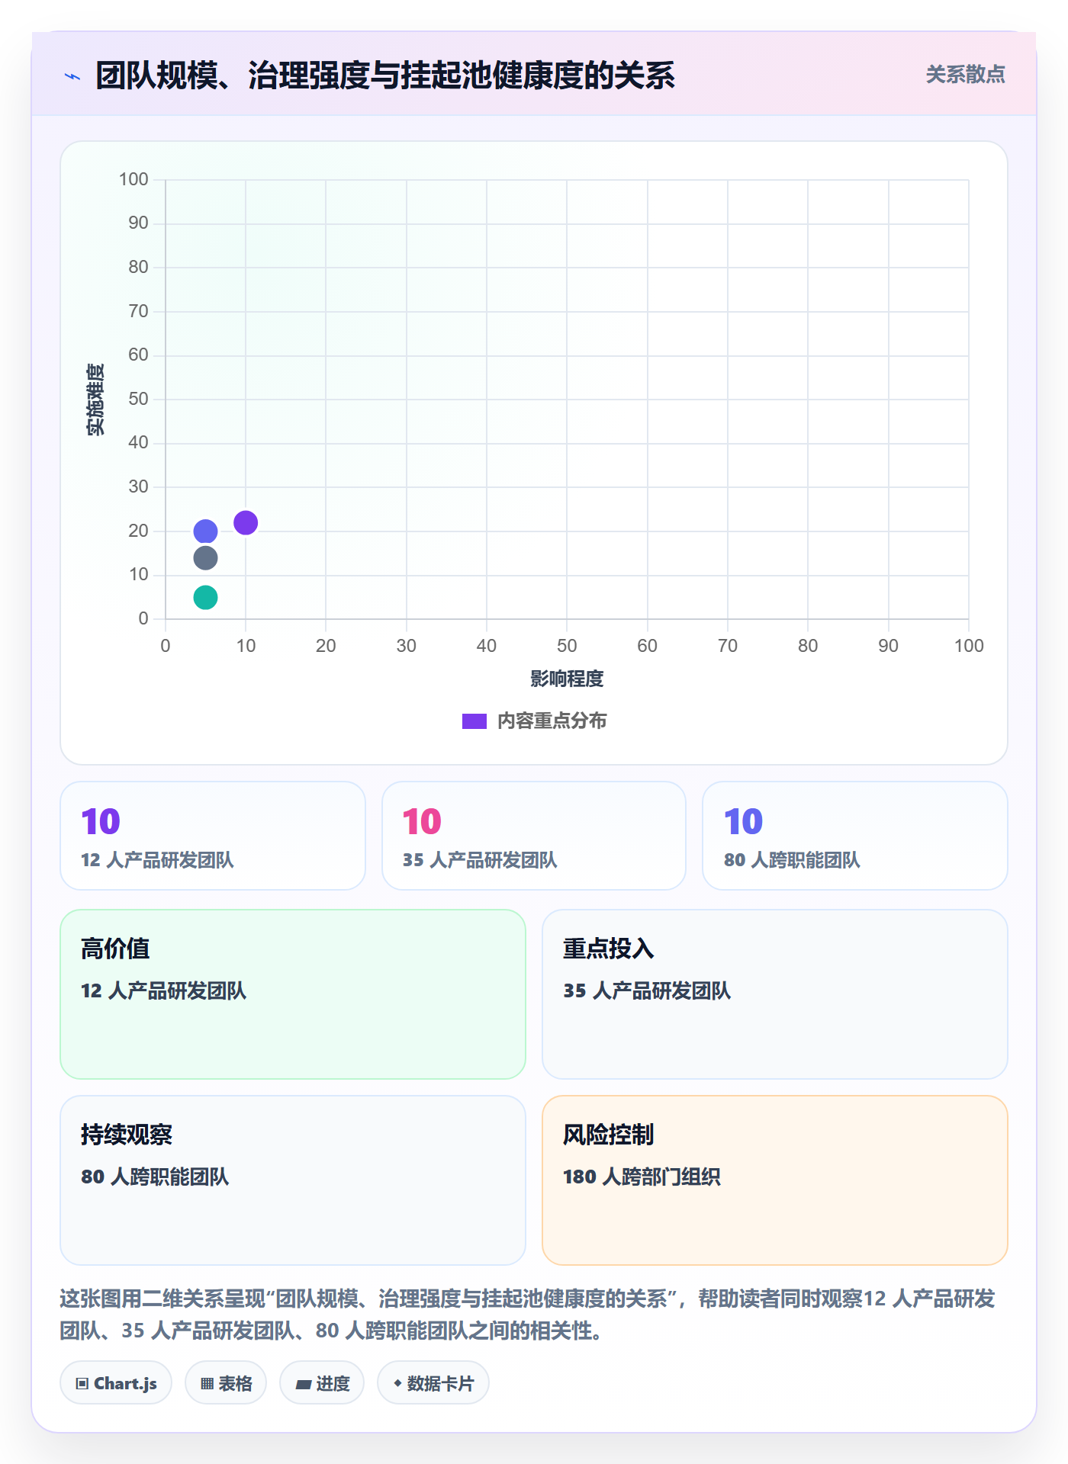Image resolution: width=1068 pixels, height=1464 pixels.
Task: Select the 进度 tag chip
Action: pos(322,1383)
